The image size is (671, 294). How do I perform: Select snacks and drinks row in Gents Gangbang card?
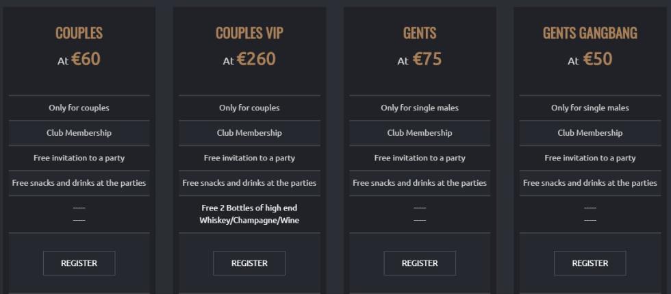590,183
